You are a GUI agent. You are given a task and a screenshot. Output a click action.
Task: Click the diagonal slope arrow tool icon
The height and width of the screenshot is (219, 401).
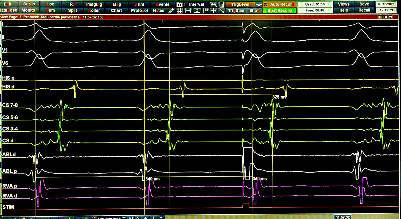tap(223, 11)
